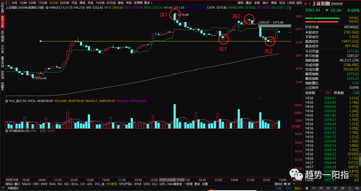
Task: Apply the OBV indicator
Action: pyautogui.click(x=36, y=184)
